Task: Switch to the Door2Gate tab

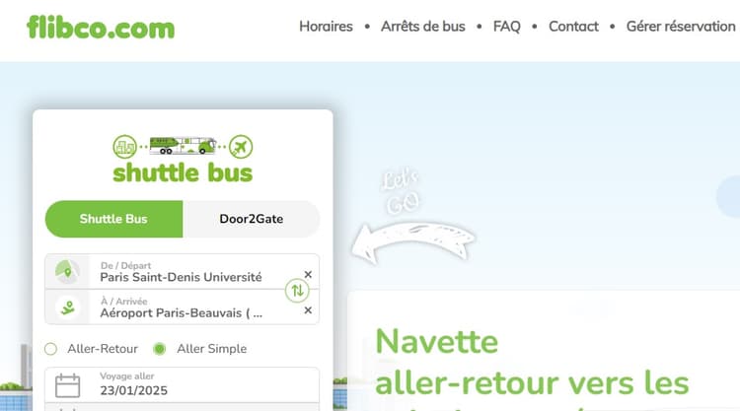Action: (251, 219)
